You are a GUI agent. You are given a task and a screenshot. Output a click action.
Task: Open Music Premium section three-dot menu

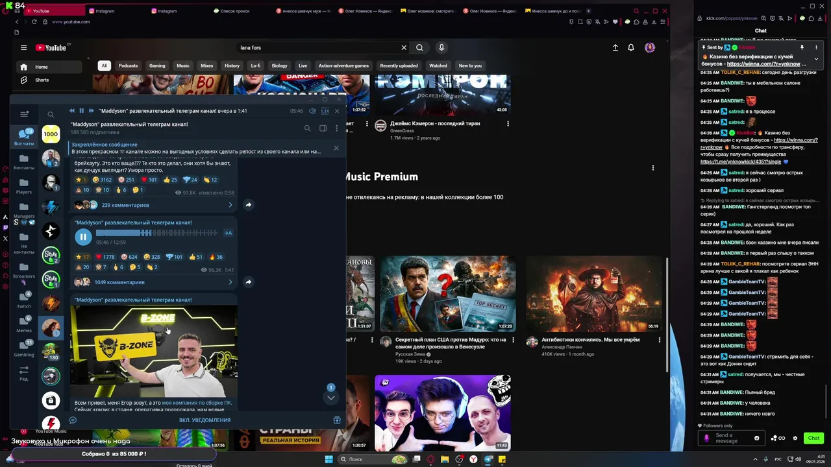653,168
